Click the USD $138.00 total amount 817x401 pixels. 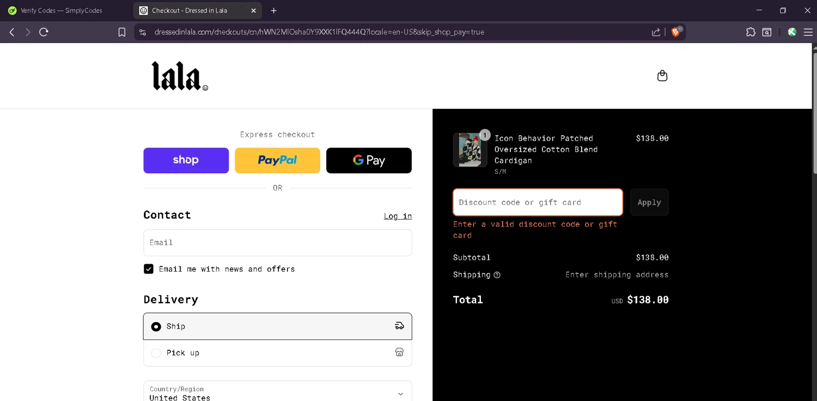640,300
